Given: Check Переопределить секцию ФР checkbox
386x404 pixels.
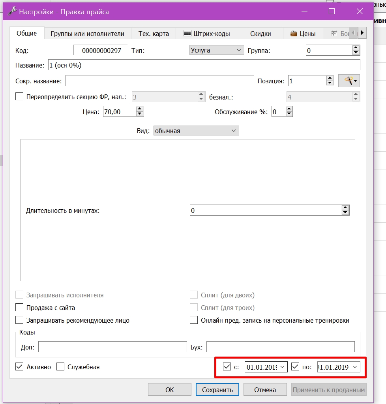Looking at the screenshot, I should (x=19, y=97).
